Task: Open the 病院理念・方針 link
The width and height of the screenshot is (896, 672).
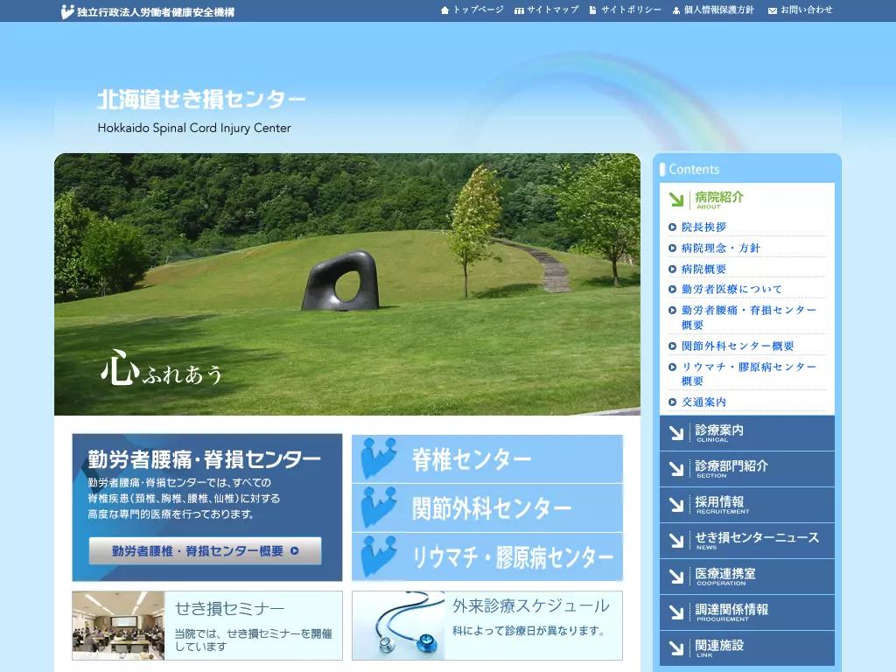Action: (x=721, y=248)
